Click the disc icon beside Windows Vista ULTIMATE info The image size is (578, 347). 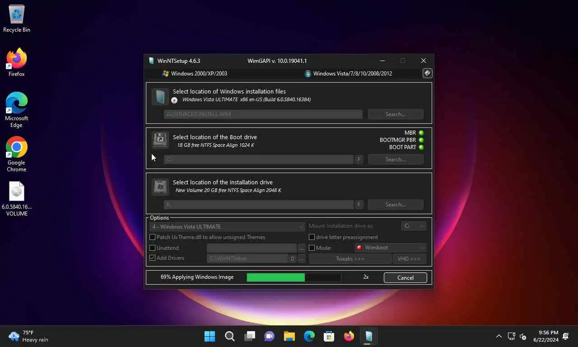point(174,100)
